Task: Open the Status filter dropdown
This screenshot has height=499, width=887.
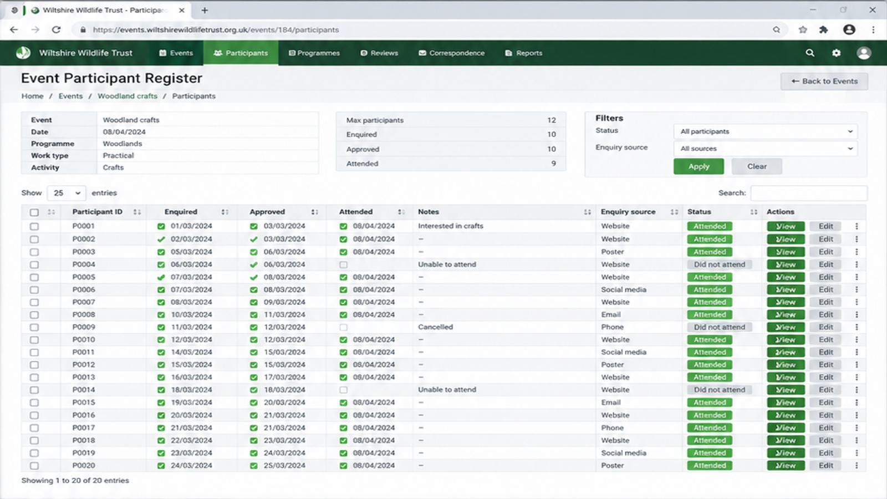Action: click(766, 131)
